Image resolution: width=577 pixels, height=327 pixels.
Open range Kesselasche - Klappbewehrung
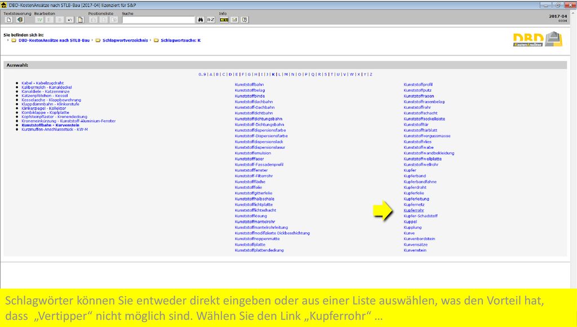[x=51, y=100]
